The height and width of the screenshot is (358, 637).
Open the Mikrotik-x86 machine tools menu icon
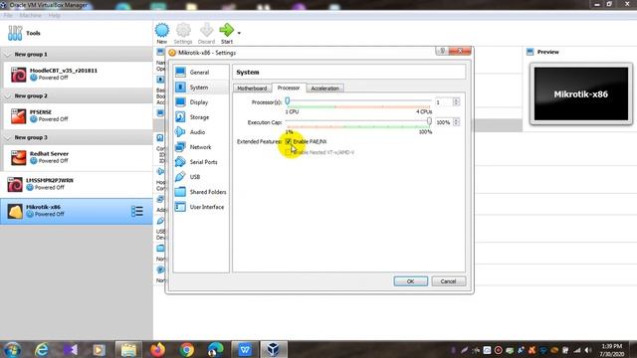137,211
